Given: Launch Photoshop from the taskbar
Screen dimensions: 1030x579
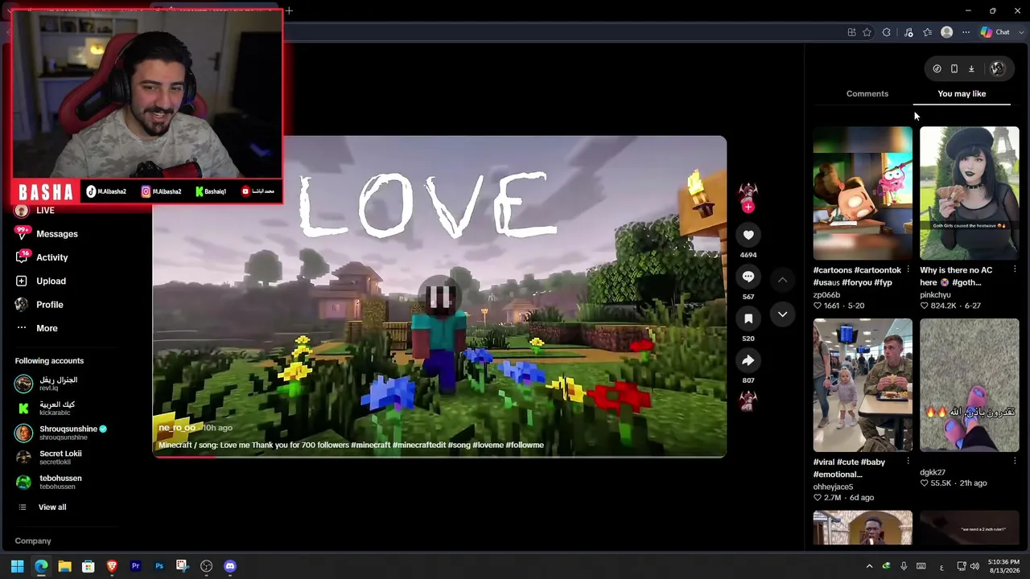Looking at the screenshot, I should pos(159,566).
